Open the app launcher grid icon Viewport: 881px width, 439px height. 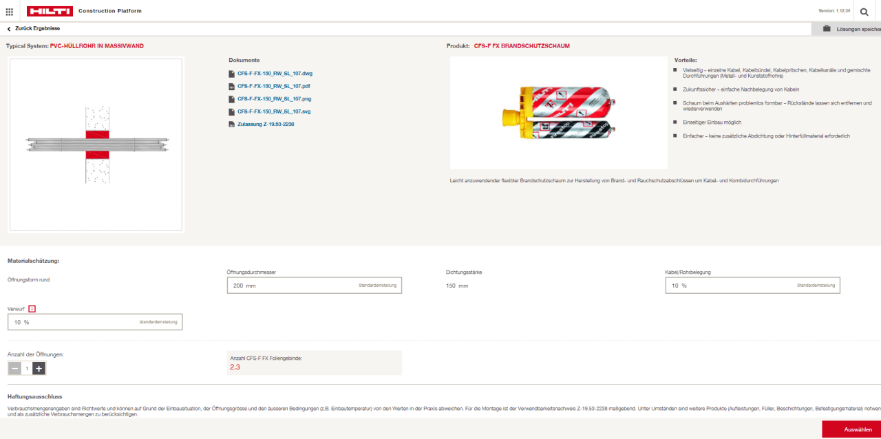point(10,11)
